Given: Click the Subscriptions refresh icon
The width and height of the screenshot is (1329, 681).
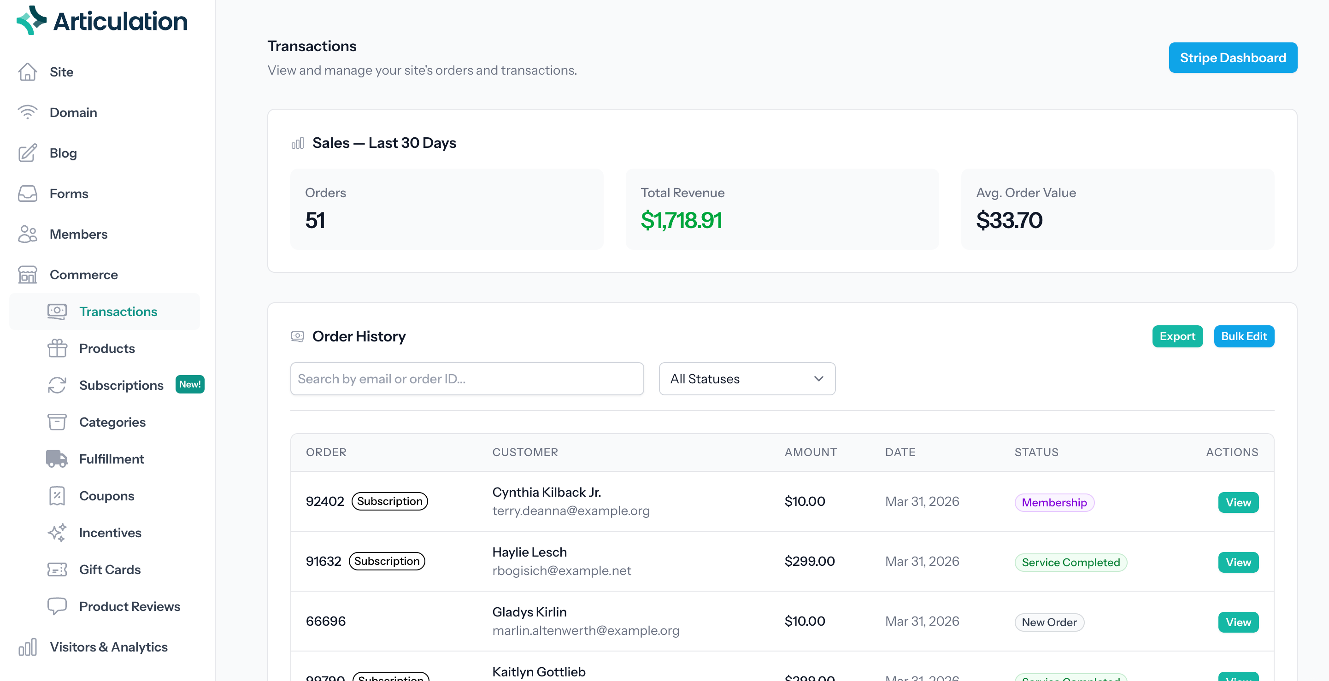Looking at the screenshot, I should point(57,385).
